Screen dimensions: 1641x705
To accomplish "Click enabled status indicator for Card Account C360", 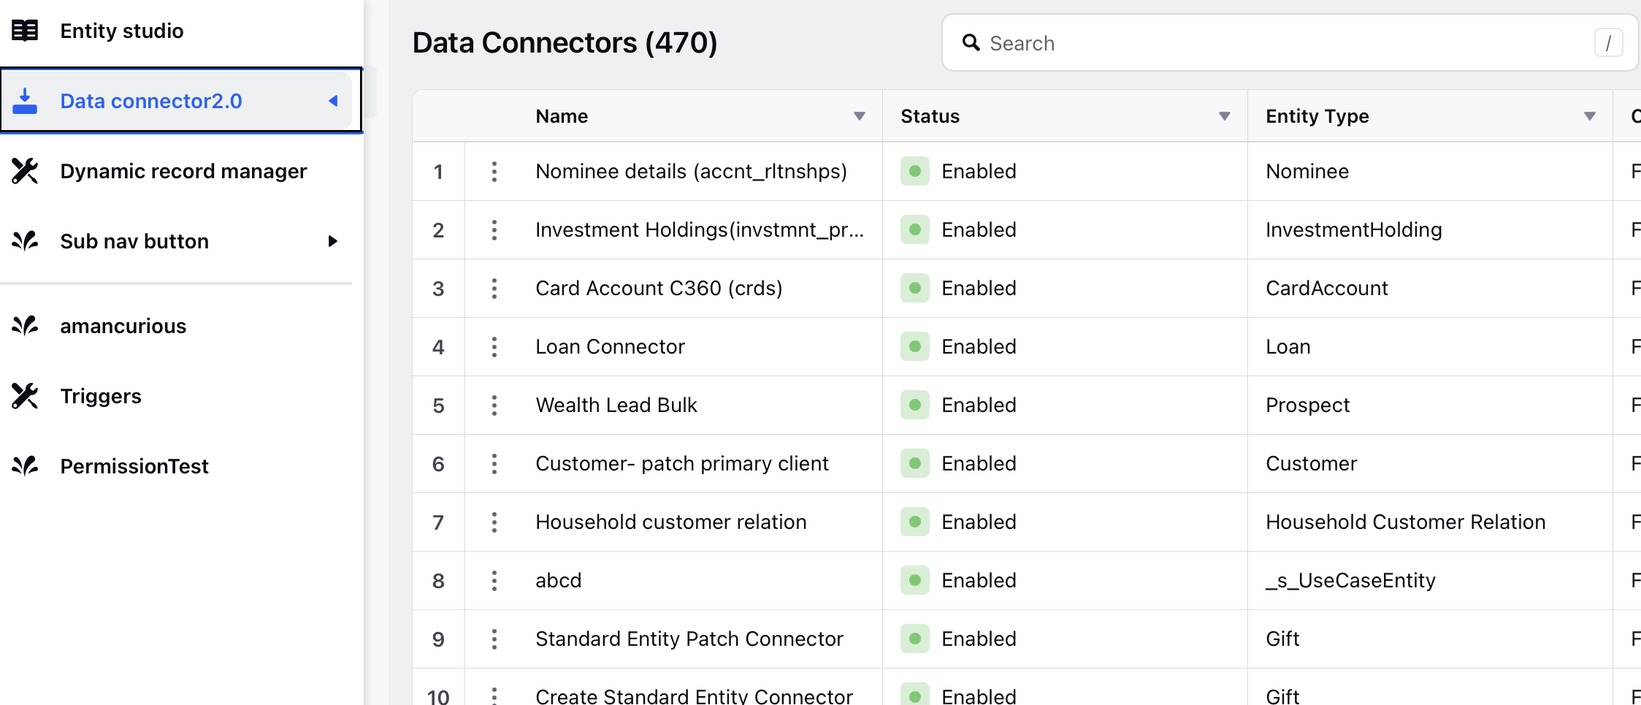I will click(x=914, y=288).
